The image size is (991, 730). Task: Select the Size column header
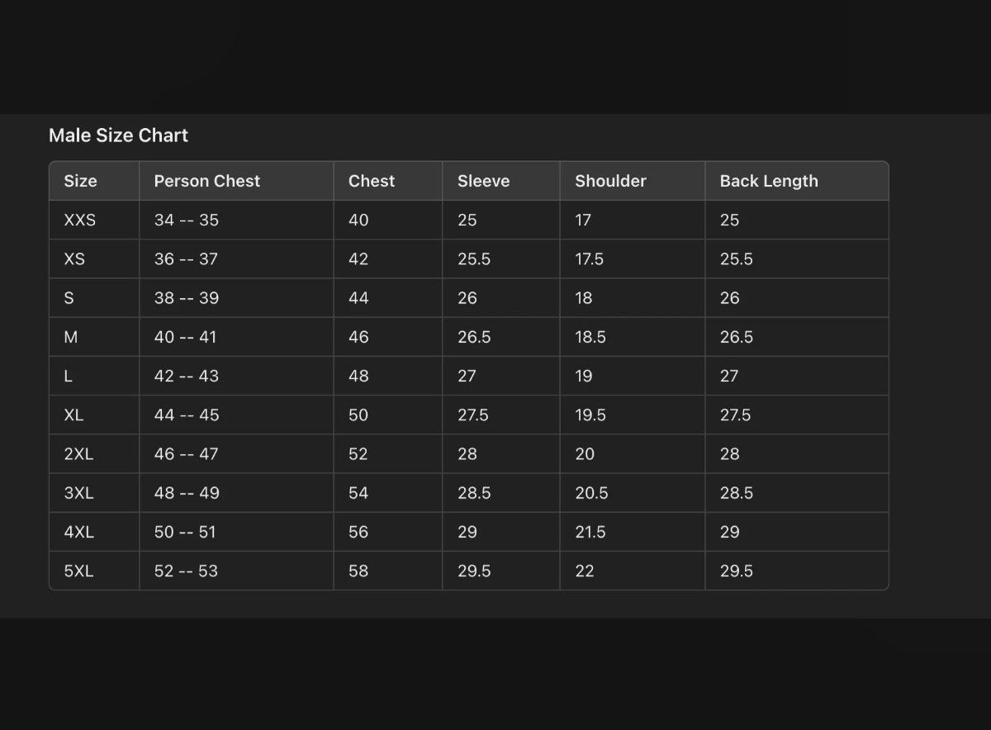pos(80,181)
